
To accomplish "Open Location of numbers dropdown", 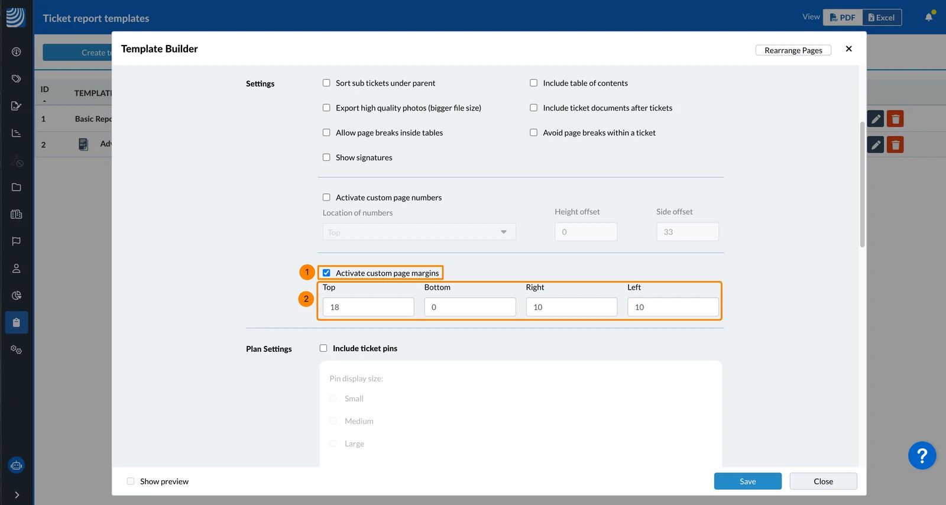I will 419,232.
